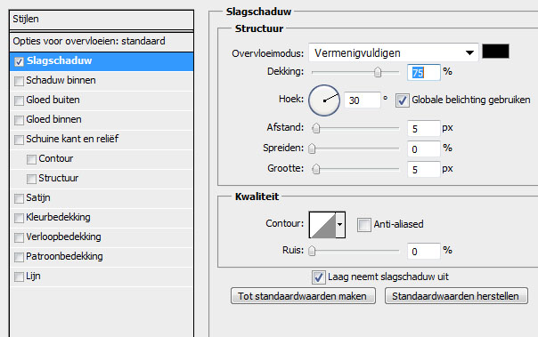Check the Contour sub-option checkbox in list

31,159
